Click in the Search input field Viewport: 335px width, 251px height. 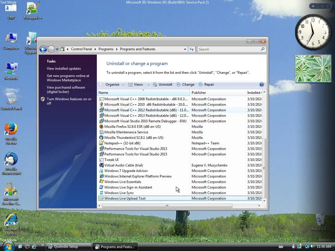[x=229, y=49]
